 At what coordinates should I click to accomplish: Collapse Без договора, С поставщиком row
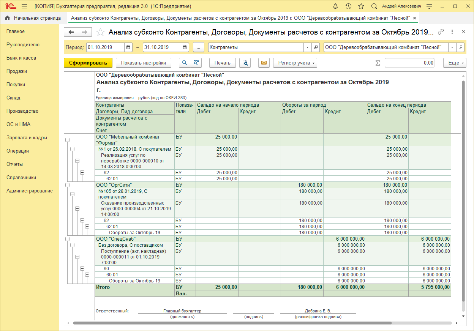[x=73, y=245]
